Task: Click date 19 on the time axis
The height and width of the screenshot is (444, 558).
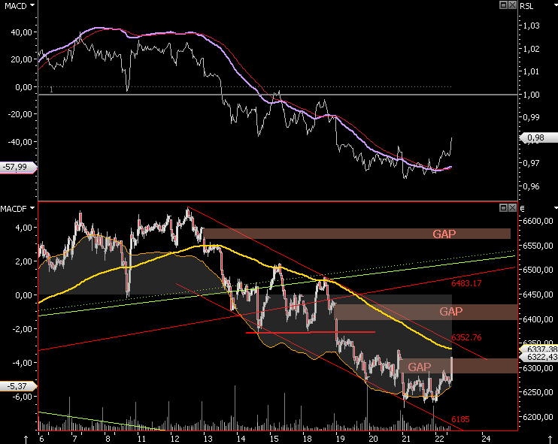Action: (x=340, y=439)
